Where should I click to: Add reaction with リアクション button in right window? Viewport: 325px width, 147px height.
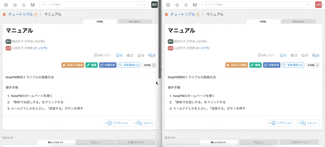click(x=281, y=123)
